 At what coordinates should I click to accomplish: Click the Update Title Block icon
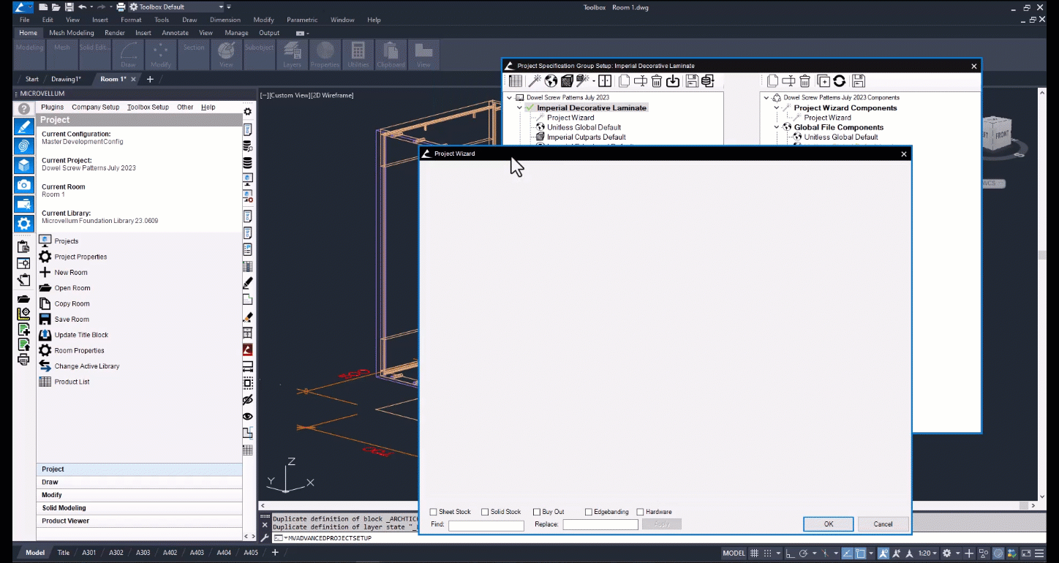(x=45, y=335)
